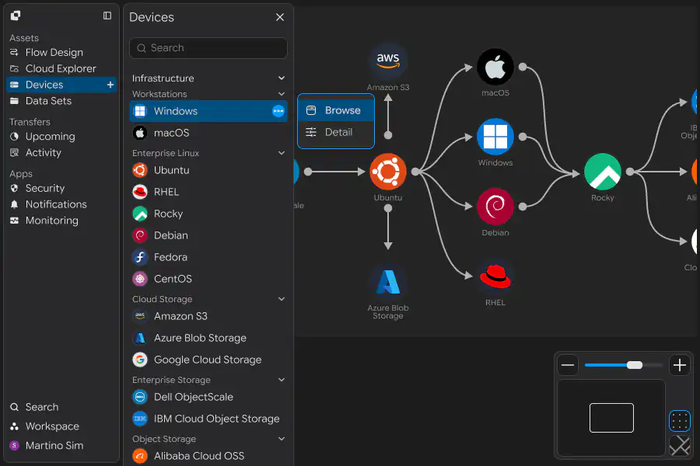This screenshot has height=466, width=700.
Task: Click the app logo icon
Action: [x=16, y=16]
